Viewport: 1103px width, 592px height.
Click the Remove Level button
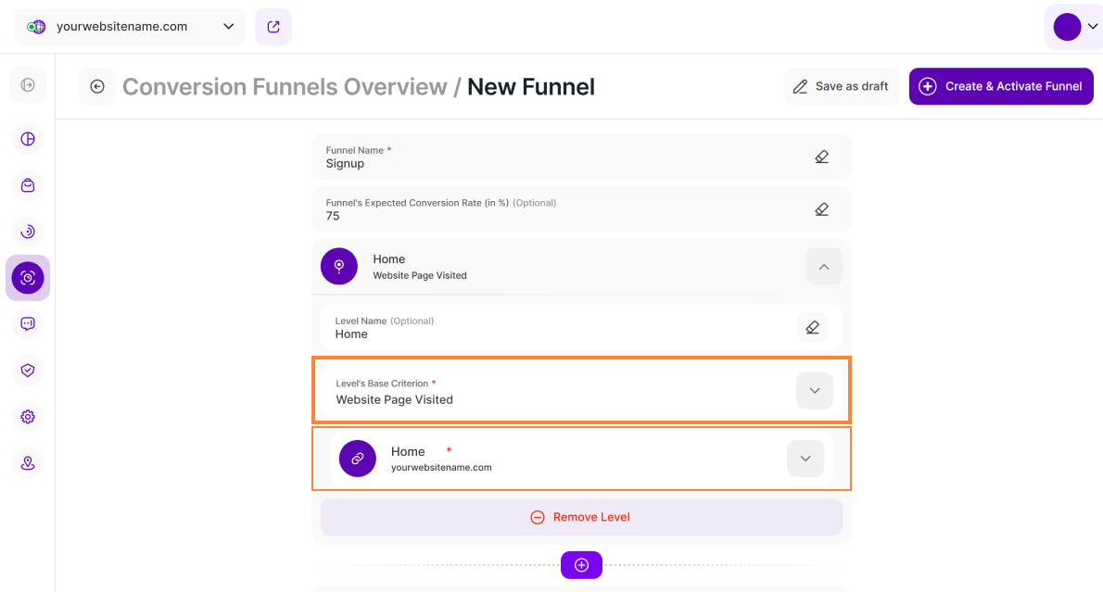point(581,517)
